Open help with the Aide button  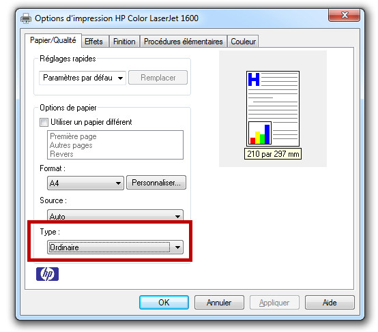[x=330, y=303]
